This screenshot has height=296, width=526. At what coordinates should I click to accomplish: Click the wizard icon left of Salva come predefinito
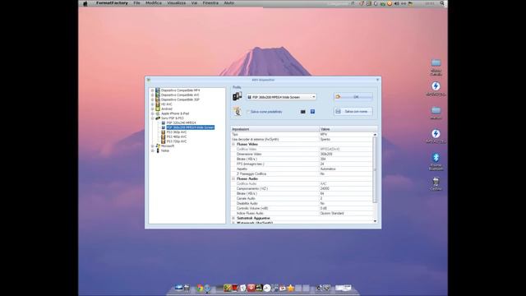(238, 112)
